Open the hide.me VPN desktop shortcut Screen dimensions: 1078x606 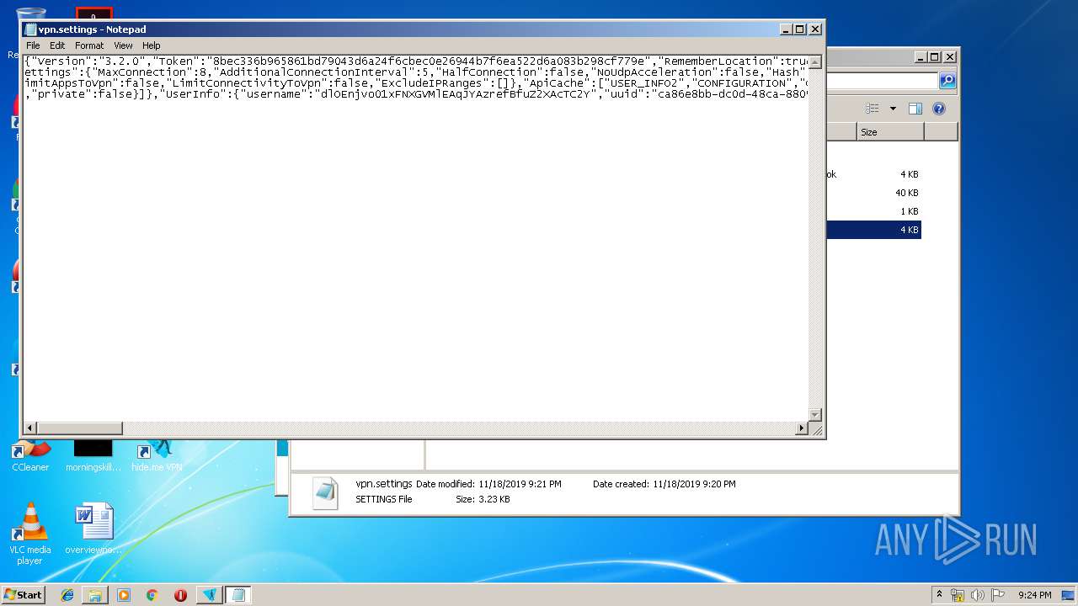tap(157, 457)
